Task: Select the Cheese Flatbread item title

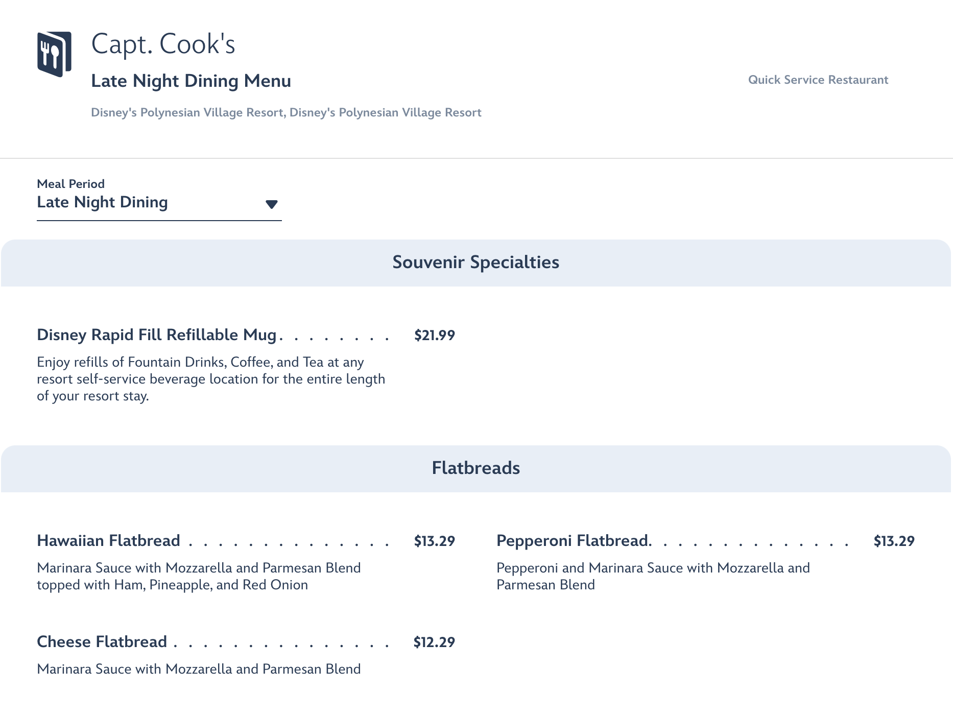Action: pos(102,642)
